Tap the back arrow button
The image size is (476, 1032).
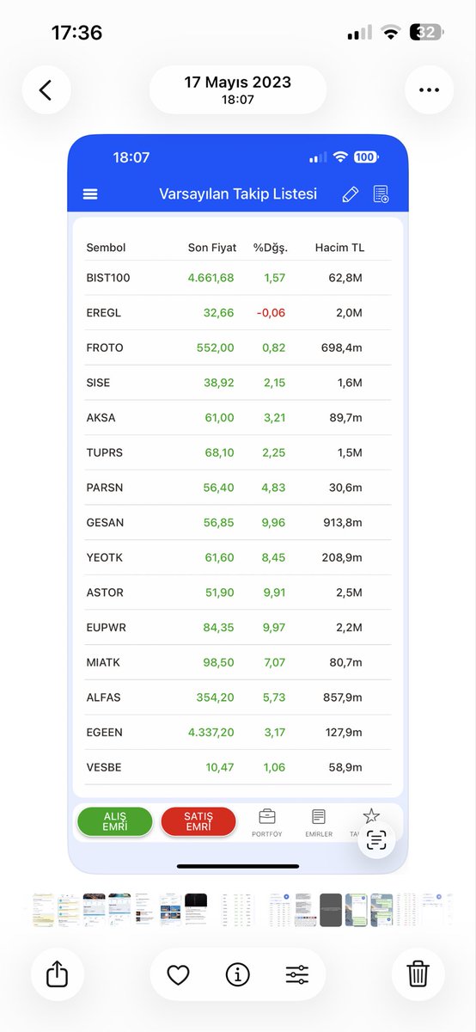[x=46, y=89]
